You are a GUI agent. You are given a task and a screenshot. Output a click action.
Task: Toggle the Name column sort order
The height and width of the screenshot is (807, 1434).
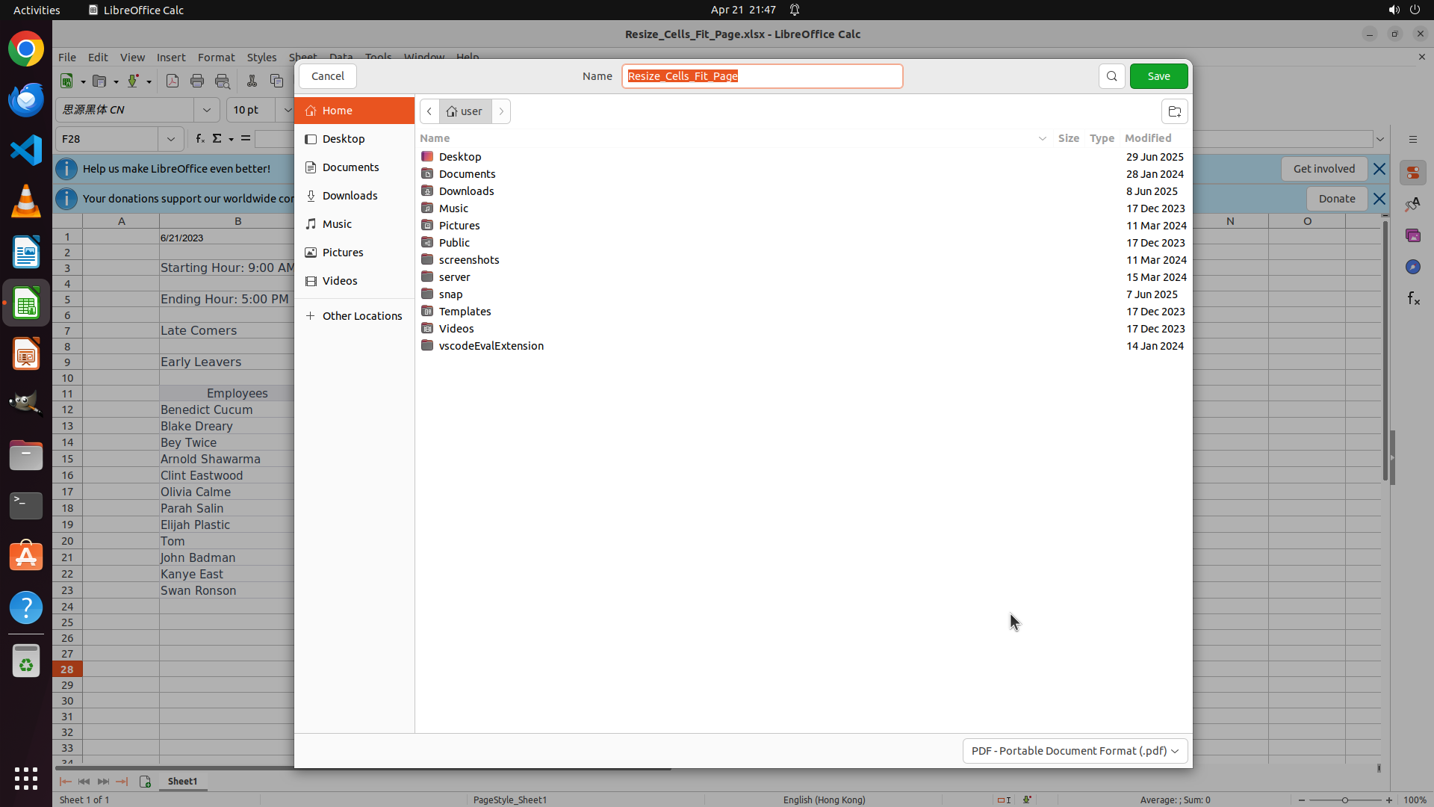tap(435, 138)
